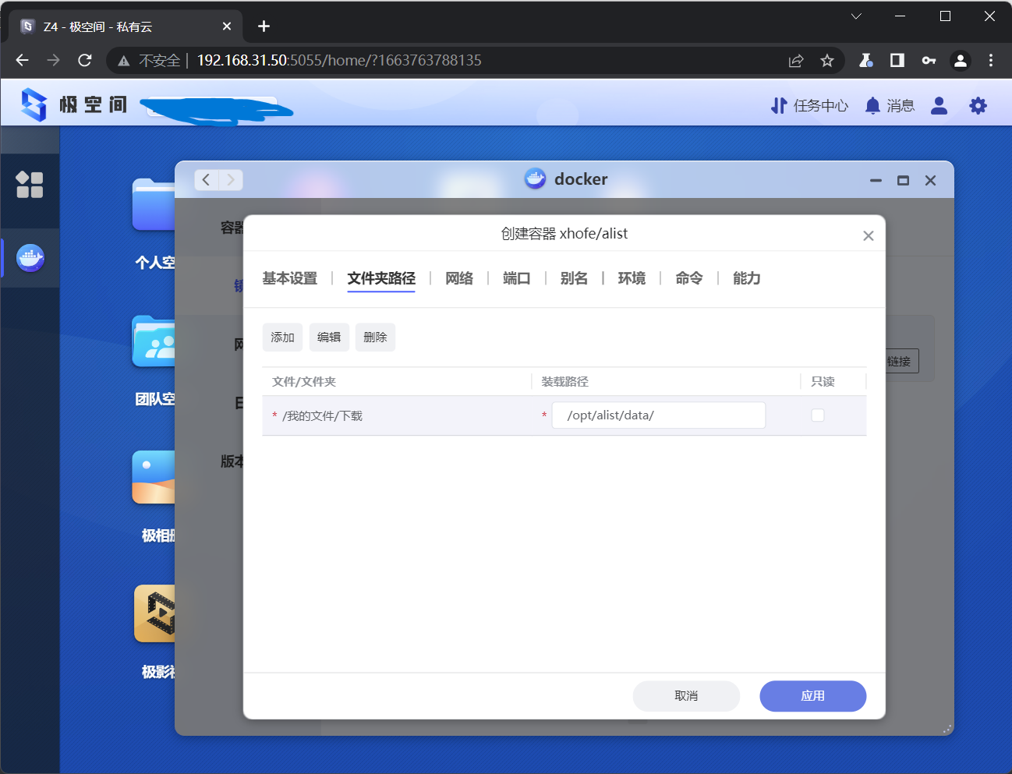Reload the browser page
Image resolution: width=1012 pixels, height=774 pixels.
(85, 60)
